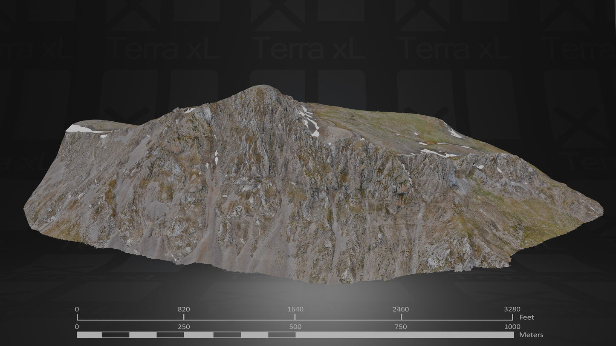Click the alternating meters scale bar

[294, 336]
